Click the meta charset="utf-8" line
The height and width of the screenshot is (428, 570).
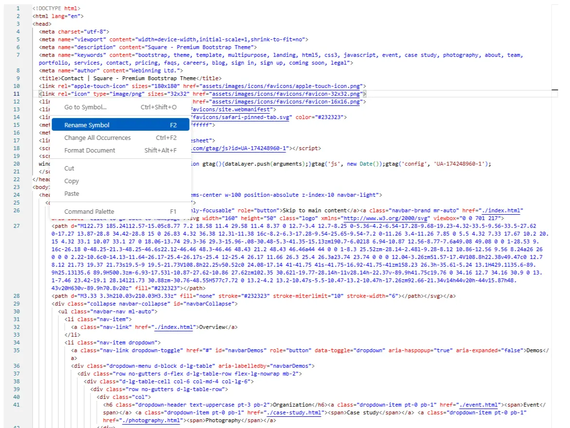click(74, 32)
